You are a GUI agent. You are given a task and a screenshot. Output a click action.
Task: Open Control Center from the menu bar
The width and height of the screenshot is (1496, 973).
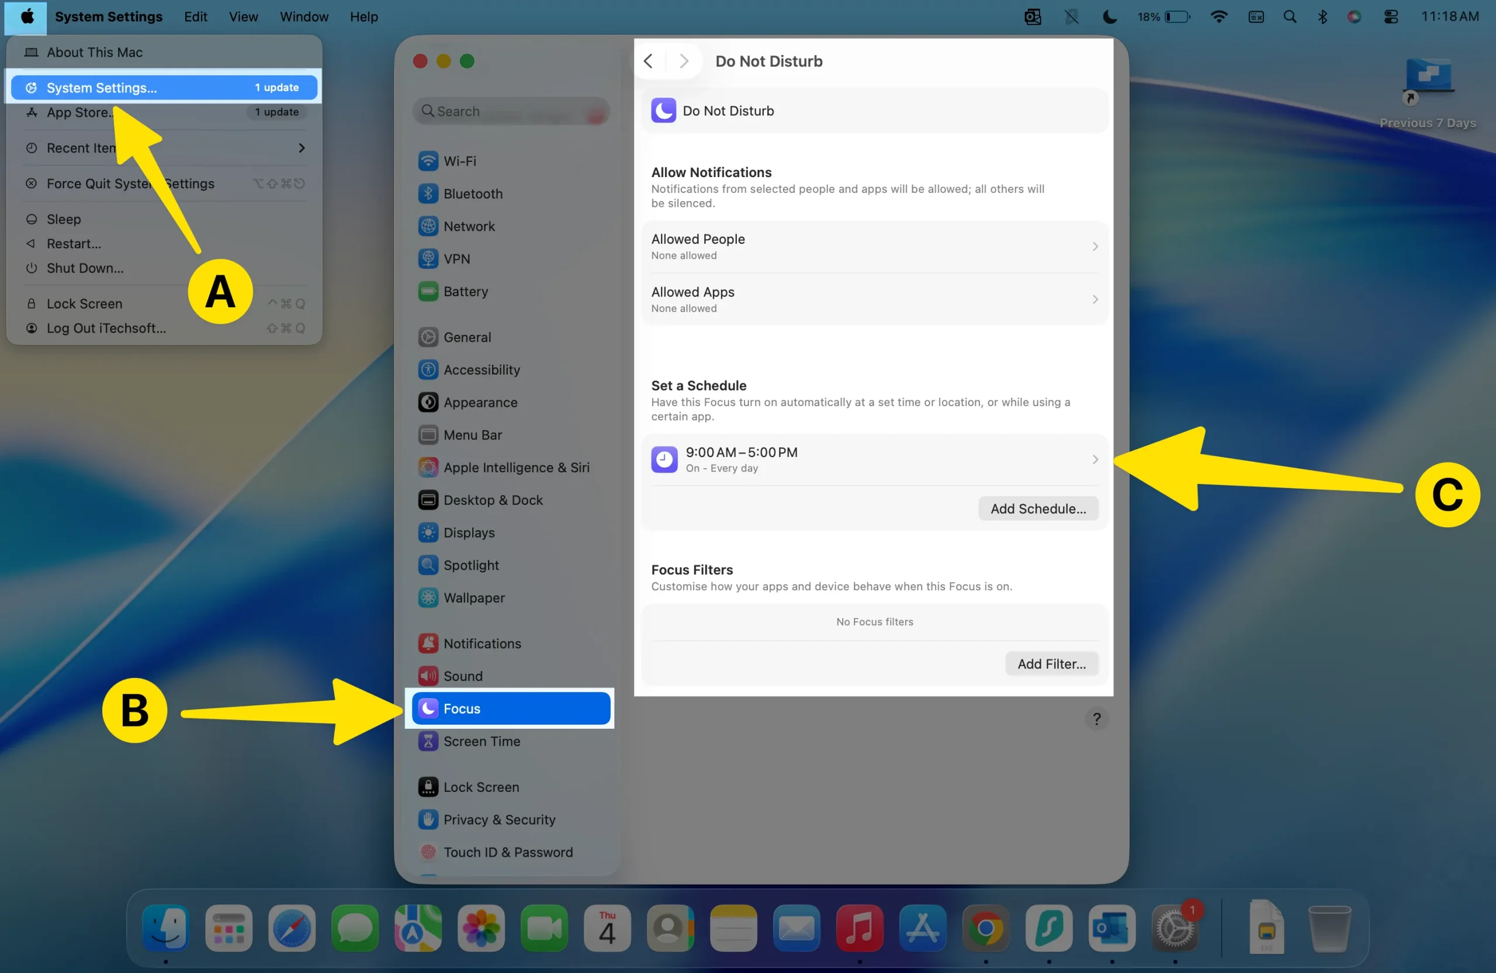(x=1391, y=17)
